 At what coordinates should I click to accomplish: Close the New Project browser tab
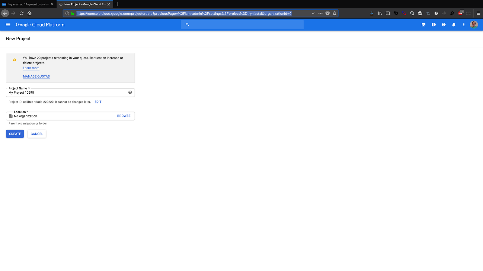(x=109, y=4)
